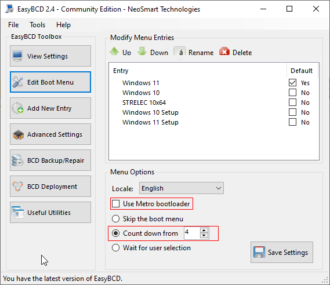The image size is (330, 285).
Task: Click the Down toolbar label
Action: tap(159, 53)
